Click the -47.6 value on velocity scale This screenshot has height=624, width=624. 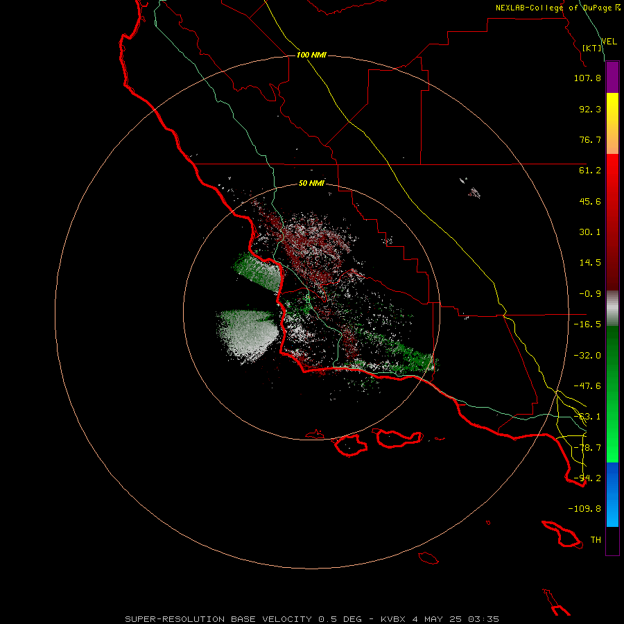[587, 386]
